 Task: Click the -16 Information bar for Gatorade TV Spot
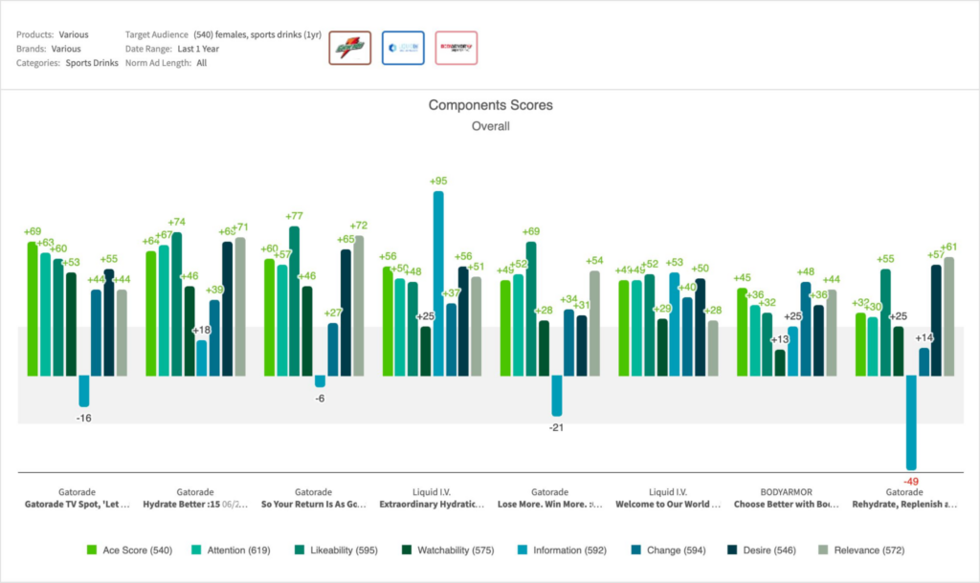tap(84, 391)
